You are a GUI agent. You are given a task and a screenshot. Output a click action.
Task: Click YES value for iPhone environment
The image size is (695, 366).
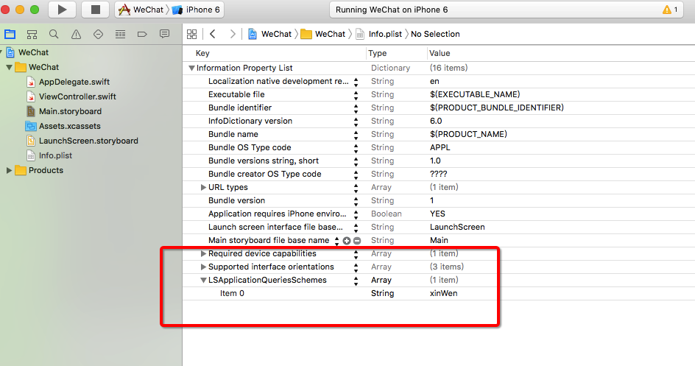click(x=437, y=214)
